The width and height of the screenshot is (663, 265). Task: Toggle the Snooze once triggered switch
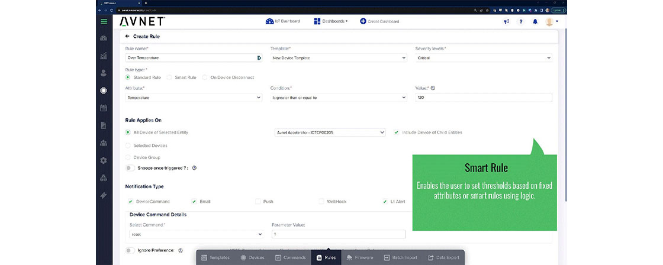(130, 168)
